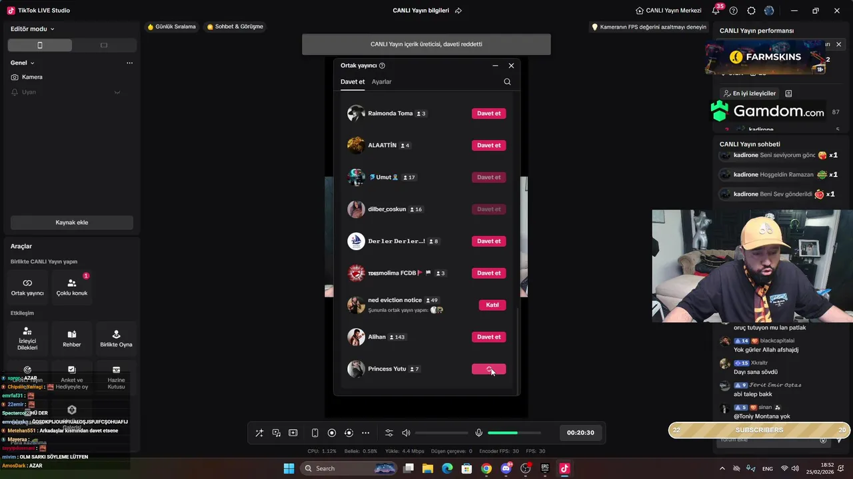853x479 pixels.
Task: Open En iyi izleyiciler list
Action: pyautogui.click(x=749, y=94)
